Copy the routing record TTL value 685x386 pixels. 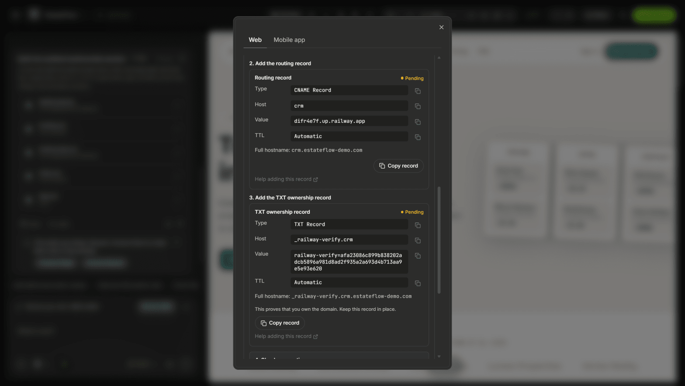coord(418,137)
